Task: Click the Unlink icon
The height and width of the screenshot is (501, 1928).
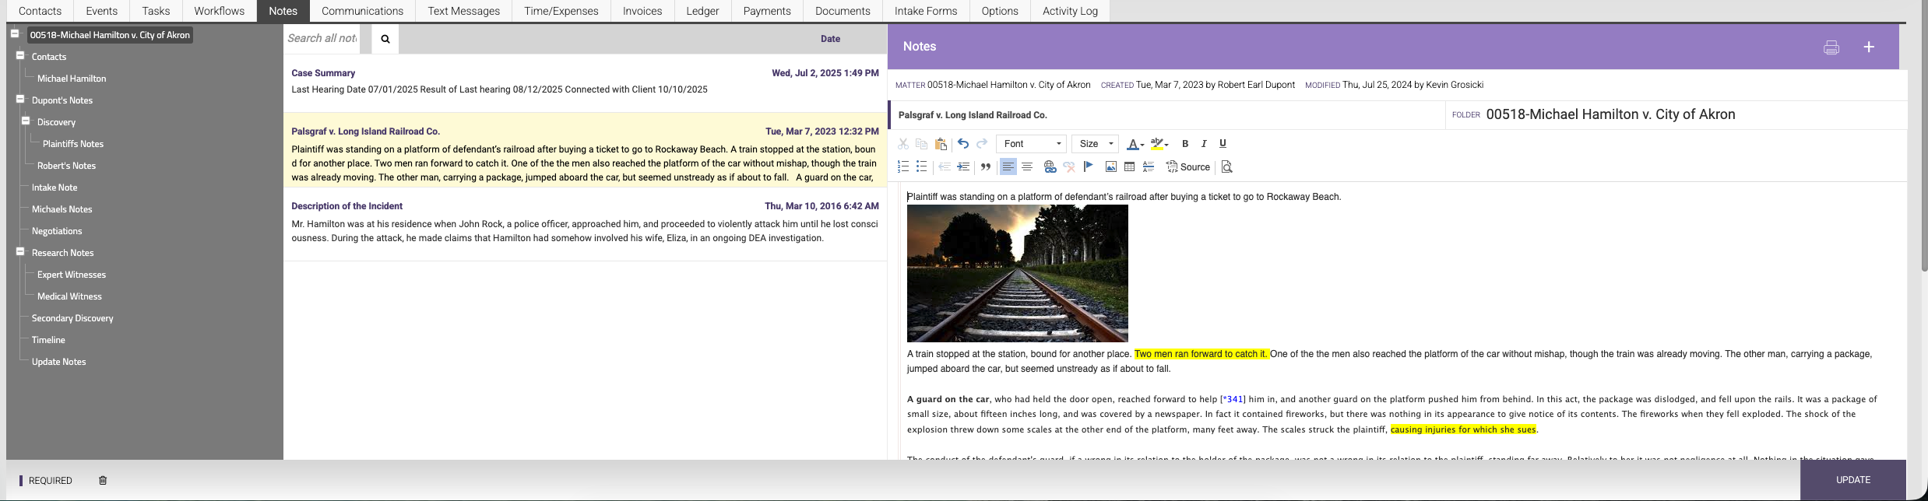Action: (1069, 167)
